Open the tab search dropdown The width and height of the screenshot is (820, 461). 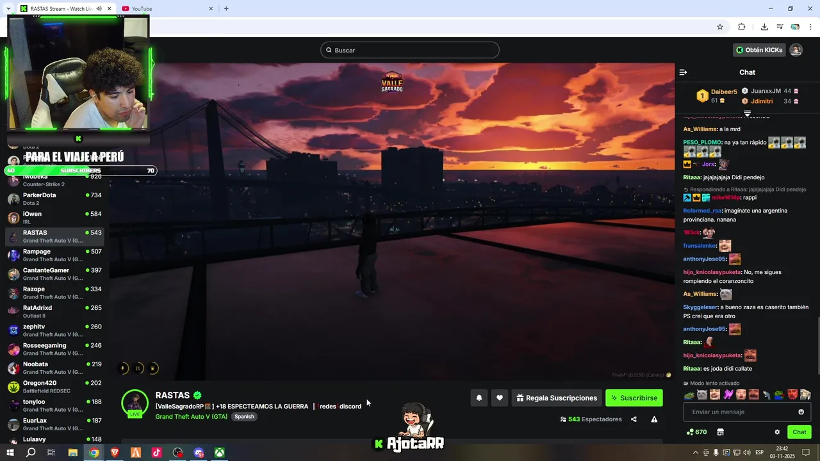point(8,8)
